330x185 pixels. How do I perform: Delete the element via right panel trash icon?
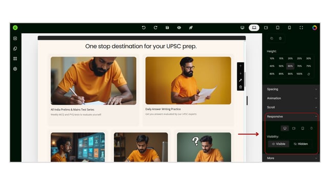[280, 38]
